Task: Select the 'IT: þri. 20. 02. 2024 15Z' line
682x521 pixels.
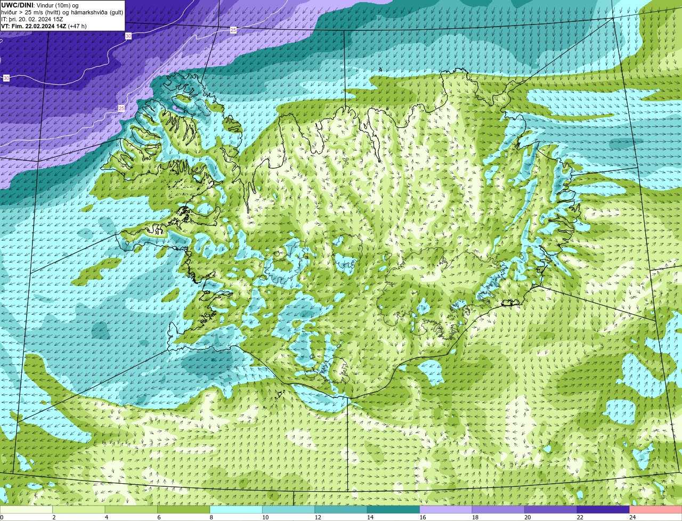Action: coord(32,19)
